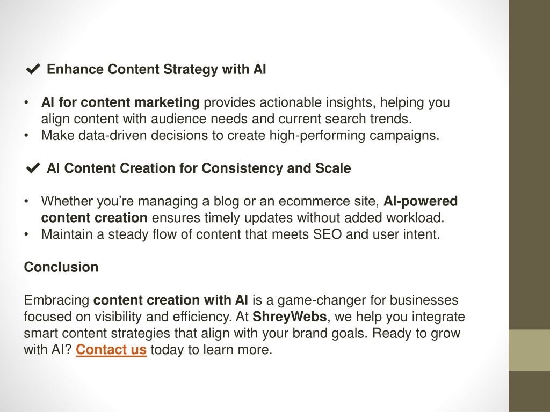The image size is (550, 412).
Task: Click the Conclusion heading
Action: (61, 267)
